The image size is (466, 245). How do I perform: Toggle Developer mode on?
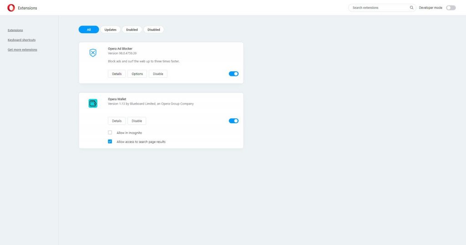pyautogui.click(x=451, y=8)
